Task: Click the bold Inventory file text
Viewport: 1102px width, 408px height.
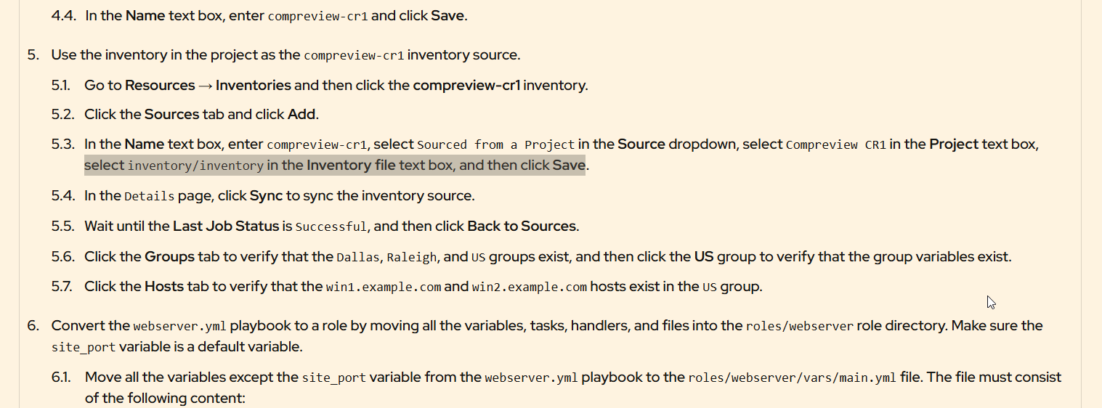Action: click(351, 166)
